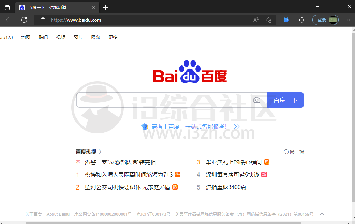The height and width of the screenshot is (224, 355).
Task: Click the horizontal scrollbar thumb
Action: point(164,223)
